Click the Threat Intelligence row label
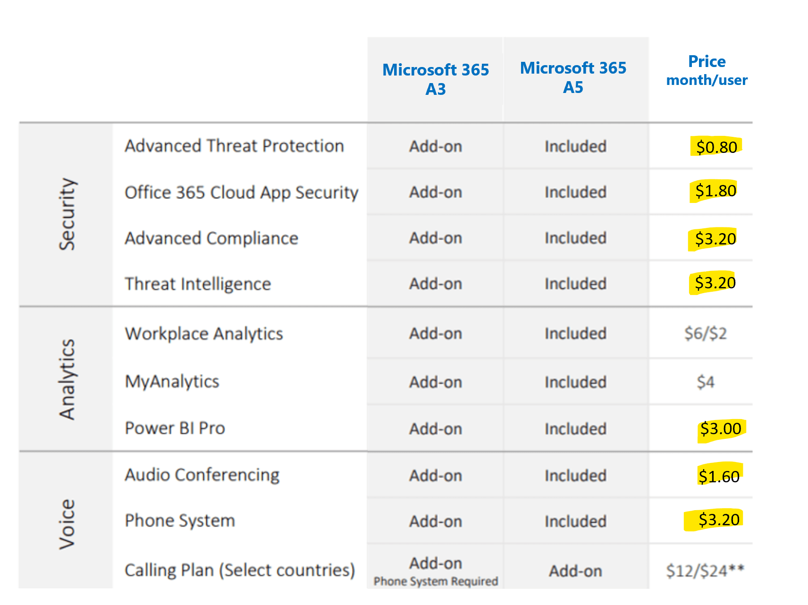Screen dimensions: 808x605 point(198,284)
